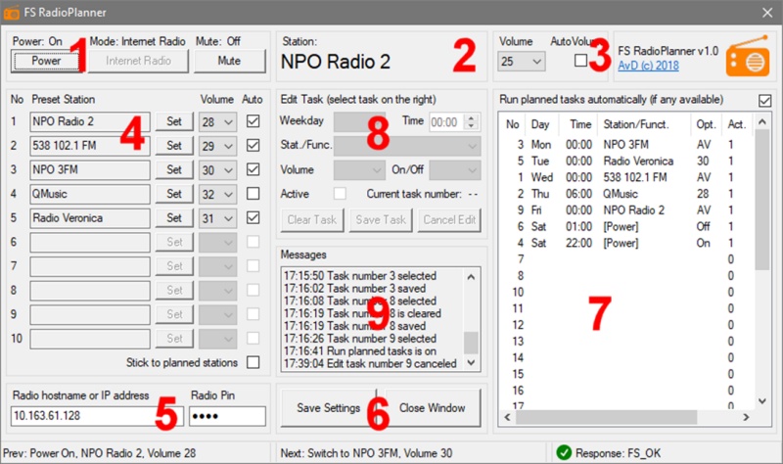Open the main Volume dropdown showing 25

point(521,62)
